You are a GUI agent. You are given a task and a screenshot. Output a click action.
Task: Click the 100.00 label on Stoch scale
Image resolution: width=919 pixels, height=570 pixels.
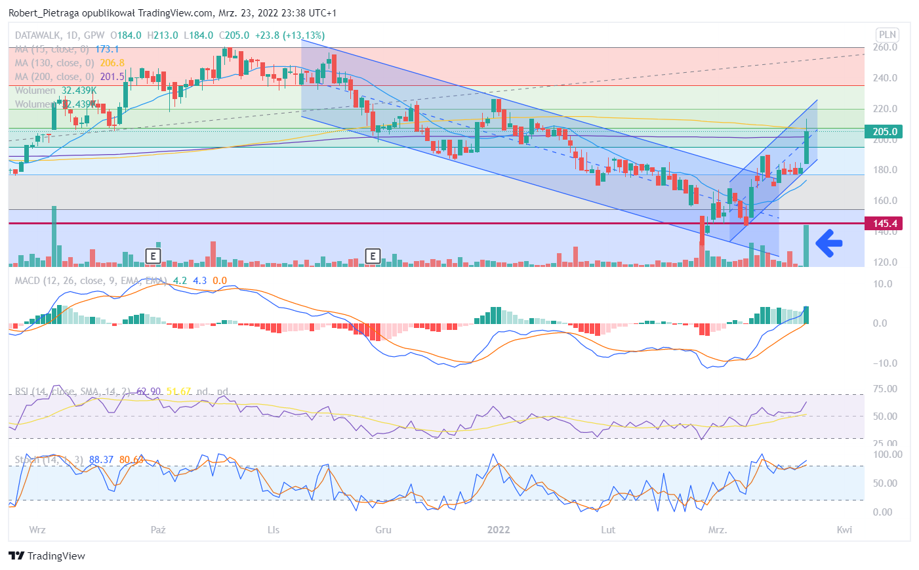point(888,455)
